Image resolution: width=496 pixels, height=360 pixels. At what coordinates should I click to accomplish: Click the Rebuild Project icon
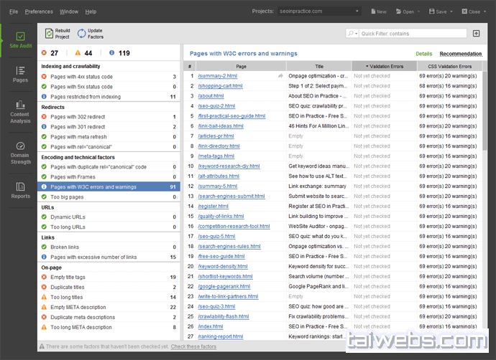click(x=49, y=33)
